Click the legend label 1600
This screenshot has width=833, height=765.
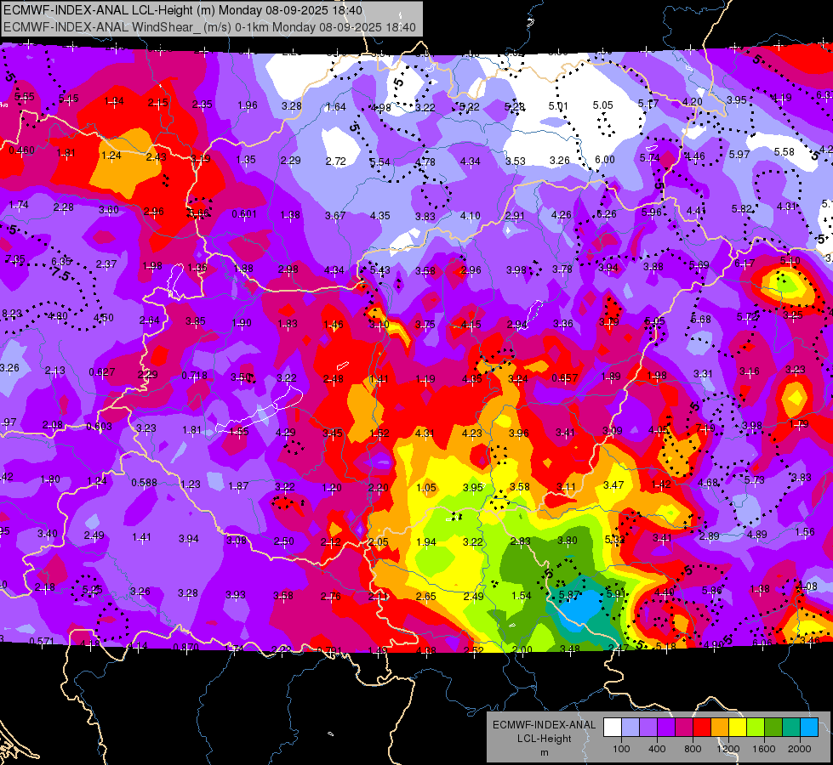(764, 749)
